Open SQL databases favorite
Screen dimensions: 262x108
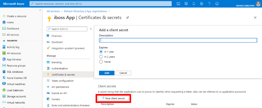click(13, 72)
